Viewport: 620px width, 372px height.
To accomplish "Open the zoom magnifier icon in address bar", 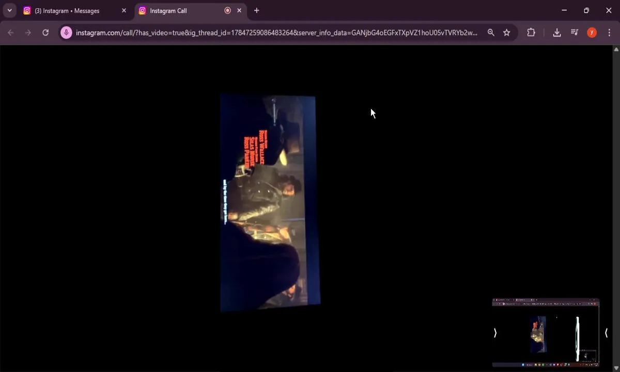I will pyautogui.click(x=491, y=33).
